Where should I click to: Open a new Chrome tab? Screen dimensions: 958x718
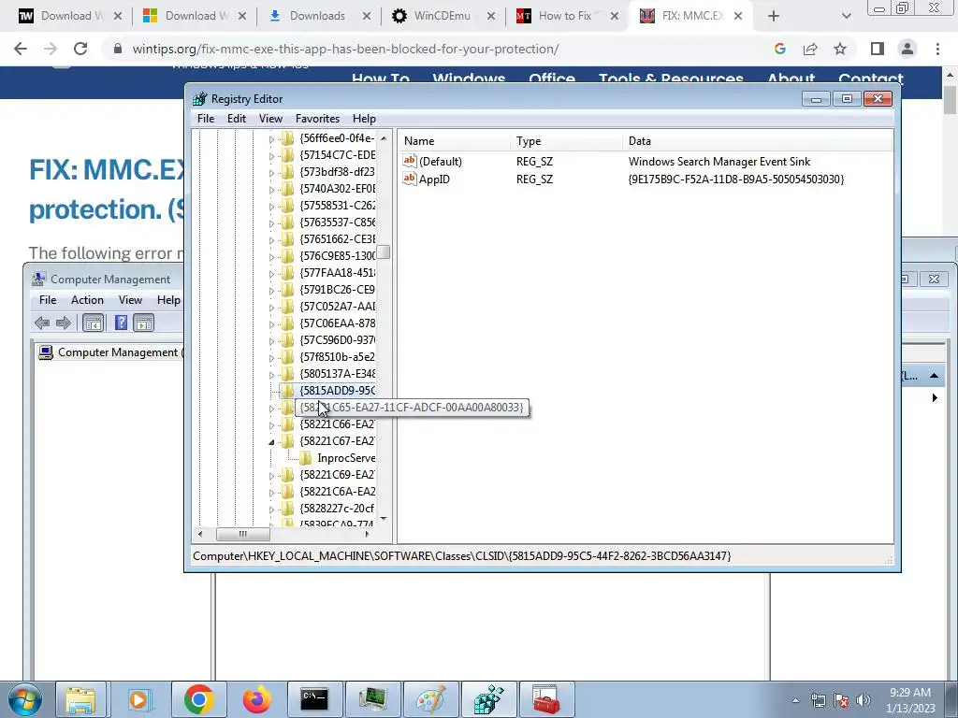click(x=774, y=16)
